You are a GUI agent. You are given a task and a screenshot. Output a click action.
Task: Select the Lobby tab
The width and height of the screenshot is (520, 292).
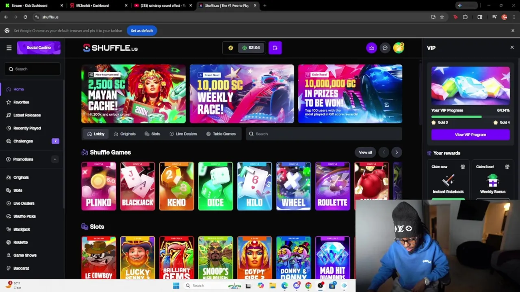(x=96, y=134)
